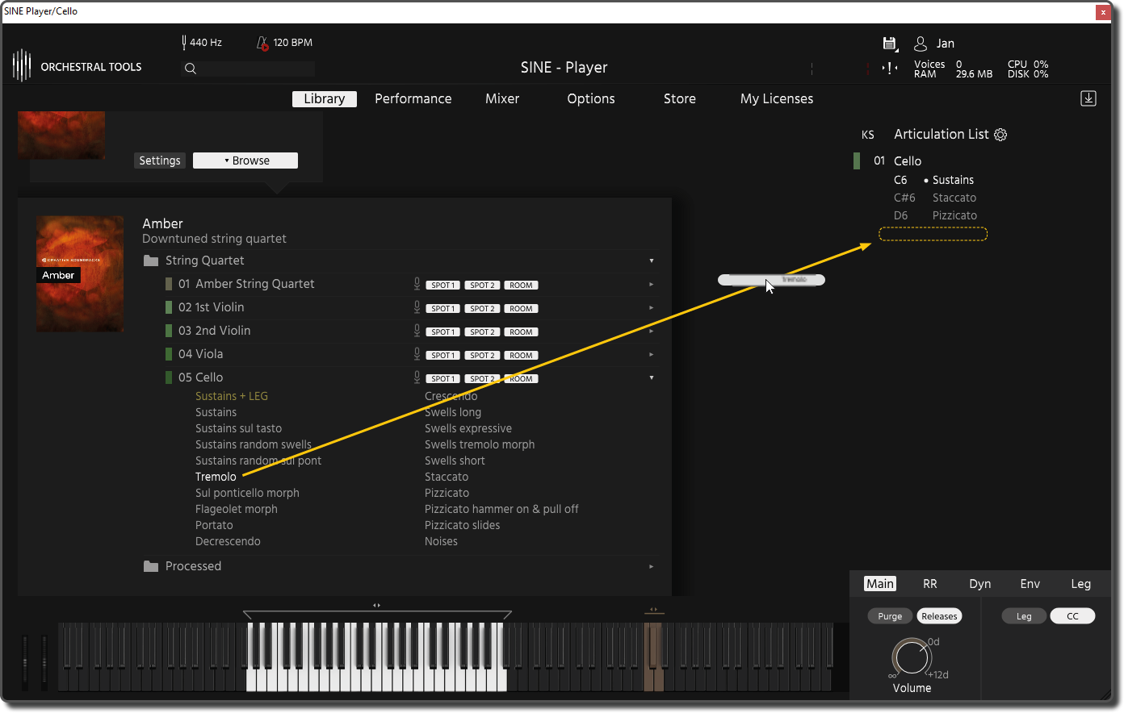Expand 01 Amber String Quartet articulations arrow
1124x713 pixels.
tap(652, 284)
